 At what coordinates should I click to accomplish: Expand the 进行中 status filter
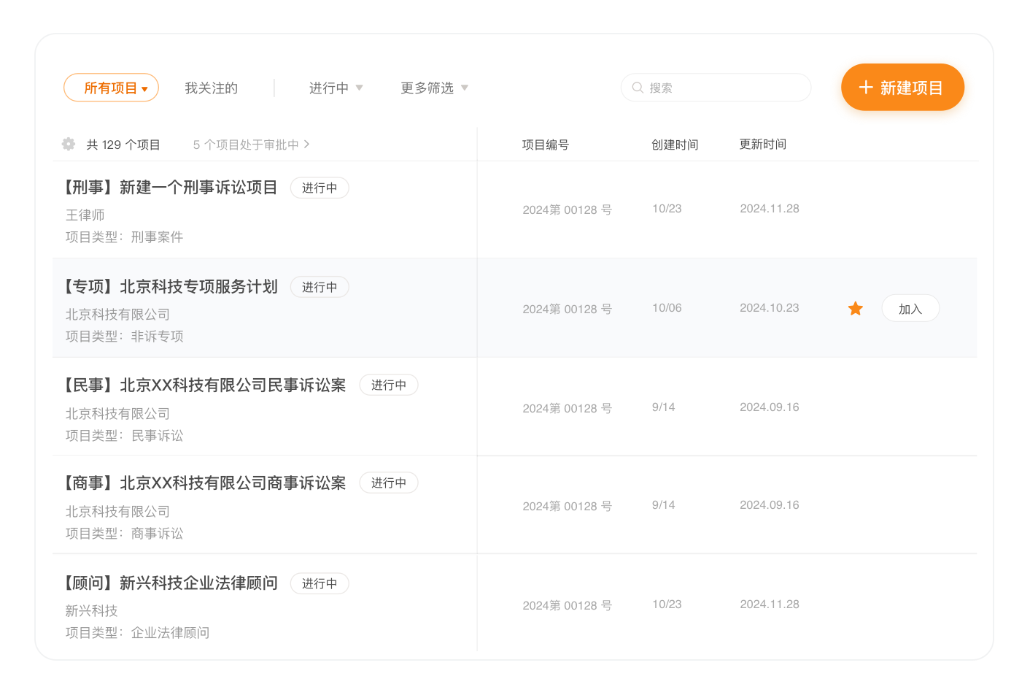click(x=336, y=88)
